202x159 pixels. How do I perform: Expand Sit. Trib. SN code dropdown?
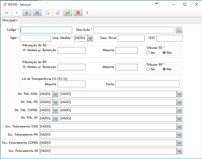pos(56,119)
